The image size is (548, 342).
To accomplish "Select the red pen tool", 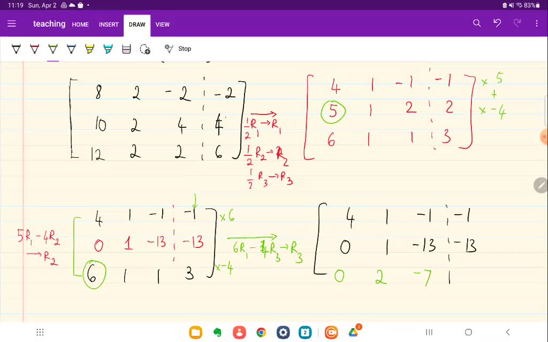I will click(x=34, y=49).
